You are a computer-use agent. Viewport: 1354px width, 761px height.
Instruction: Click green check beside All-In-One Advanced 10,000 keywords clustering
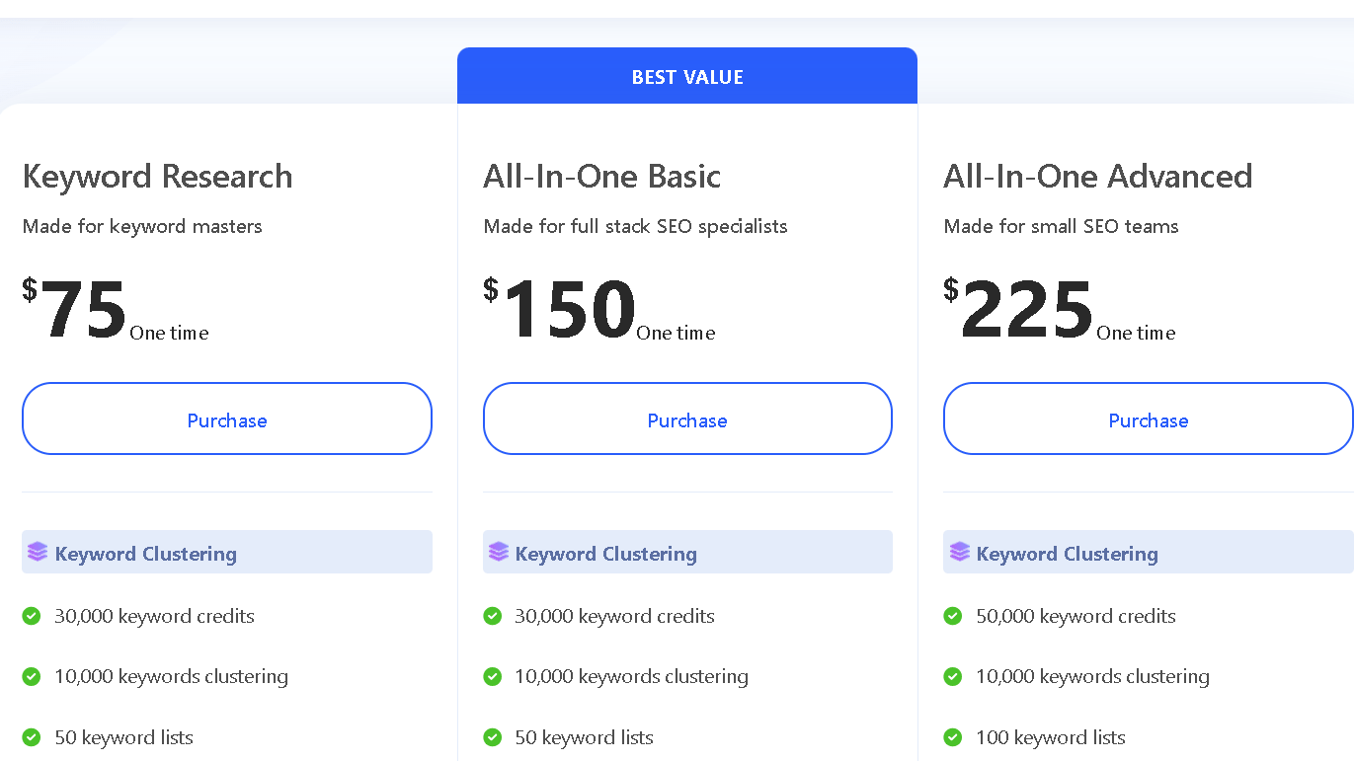(953, 677)
